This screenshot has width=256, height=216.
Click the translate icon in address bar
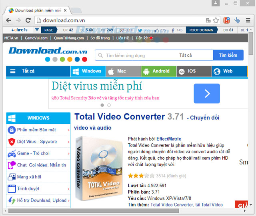click(x=208, y=20)
